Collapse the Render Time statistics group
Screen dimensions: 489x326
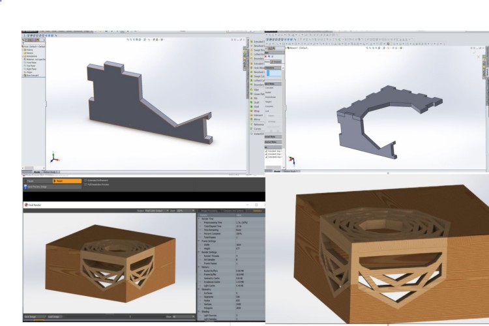tap(200, 219)
